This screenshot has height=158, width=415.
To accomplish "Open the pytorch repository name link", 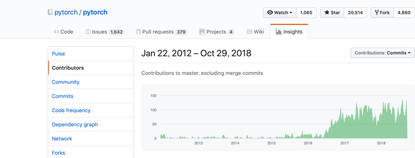I will pyautogui.click(x=95, y=12).
